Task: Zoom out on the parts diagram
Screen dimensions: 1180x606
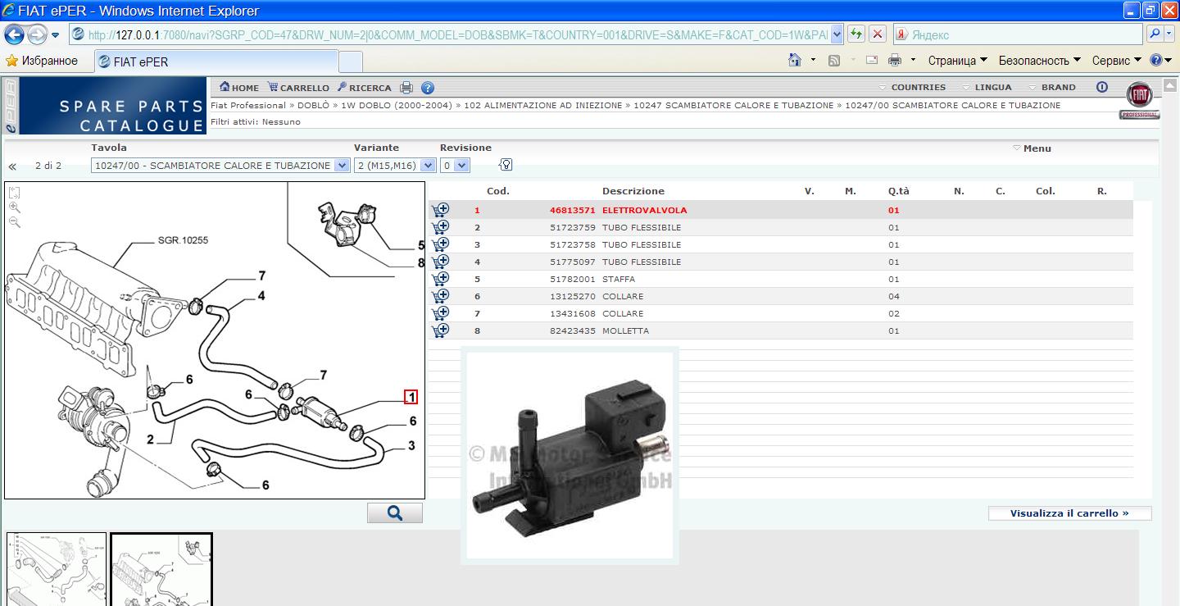Action: pyautogui.click(x=15, y=222)
